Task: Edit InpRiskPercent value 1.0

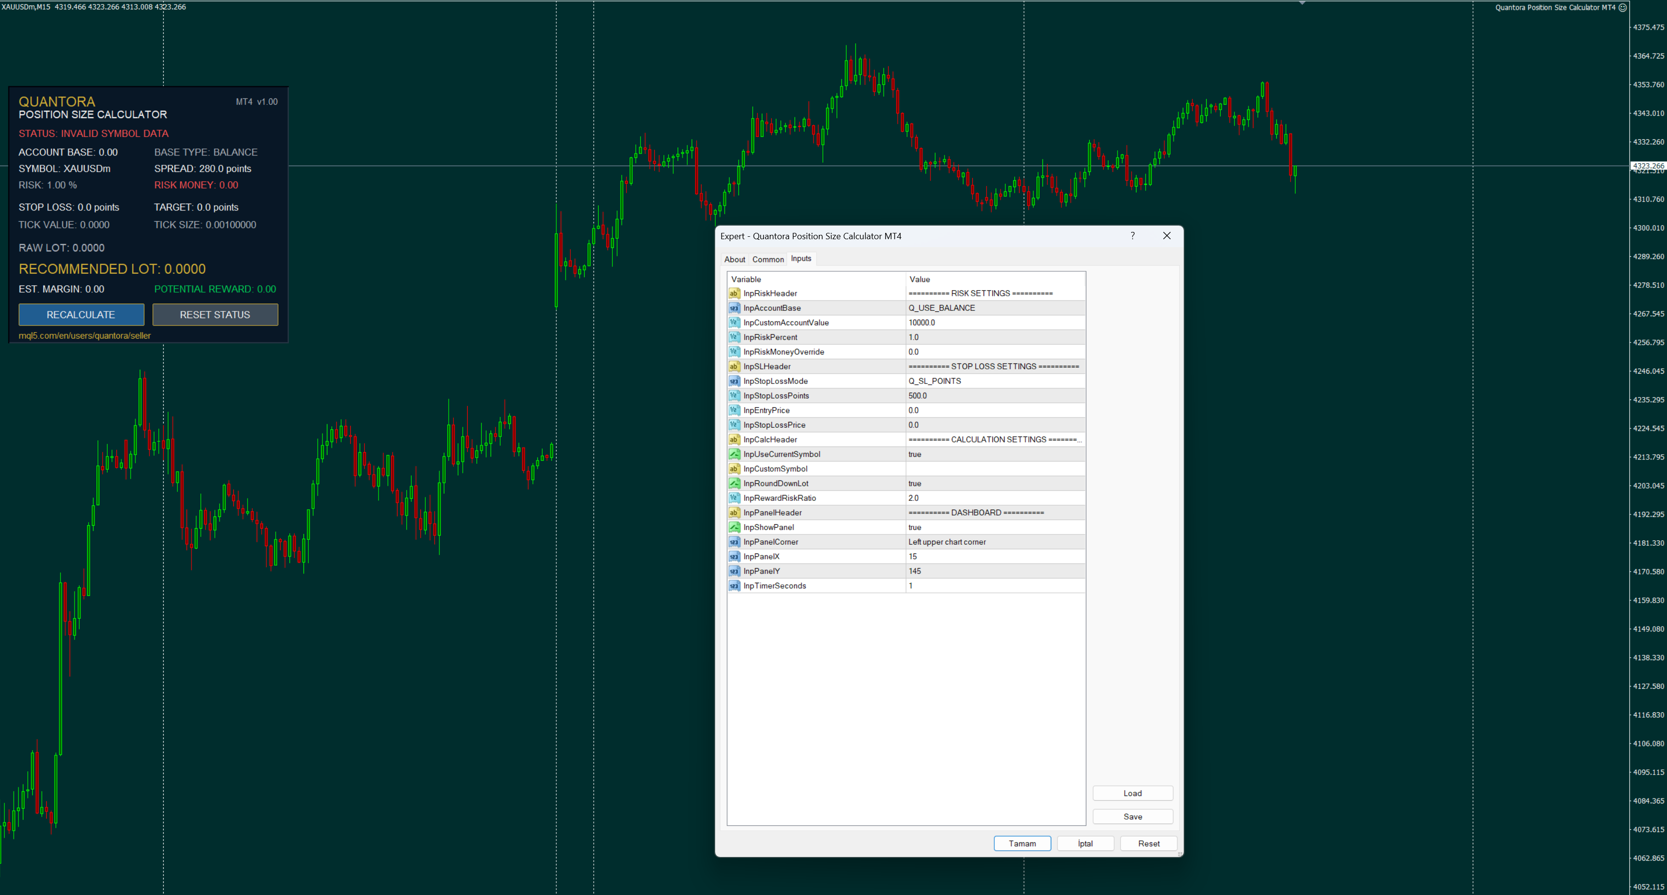Action: pyautogui.click(x=995, y=337)
